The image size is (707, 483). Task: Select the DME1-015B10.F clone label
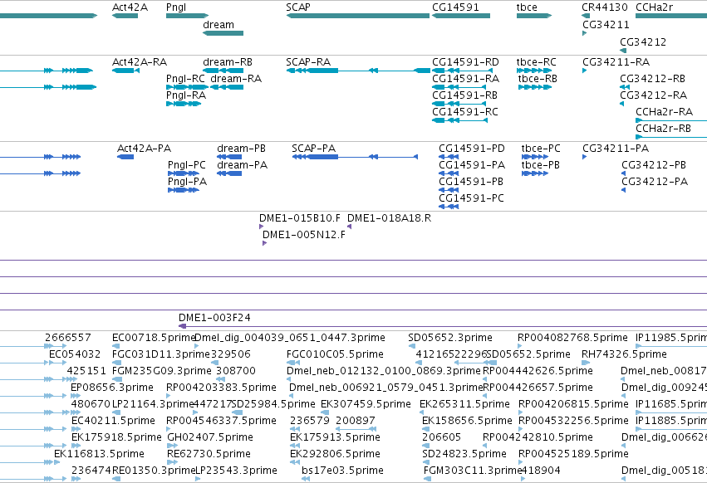pyautogui.click(x=300, y=218)
